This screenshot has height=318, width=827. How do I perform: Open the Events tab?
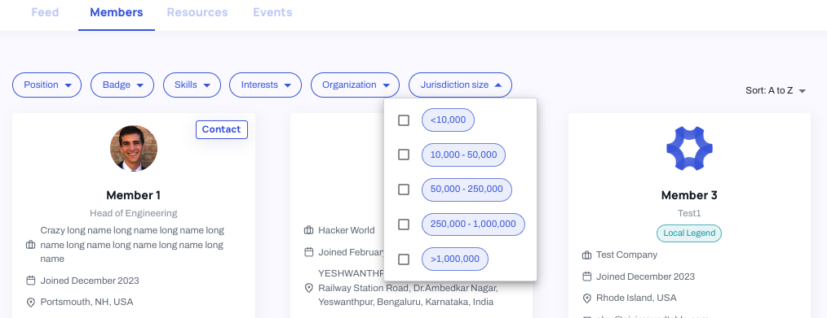pyautogui.click(x=272, y=13)
